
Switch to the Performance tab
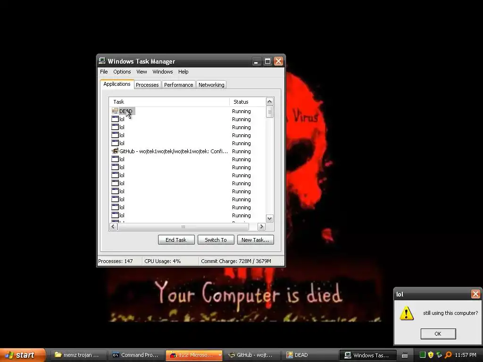179,85
